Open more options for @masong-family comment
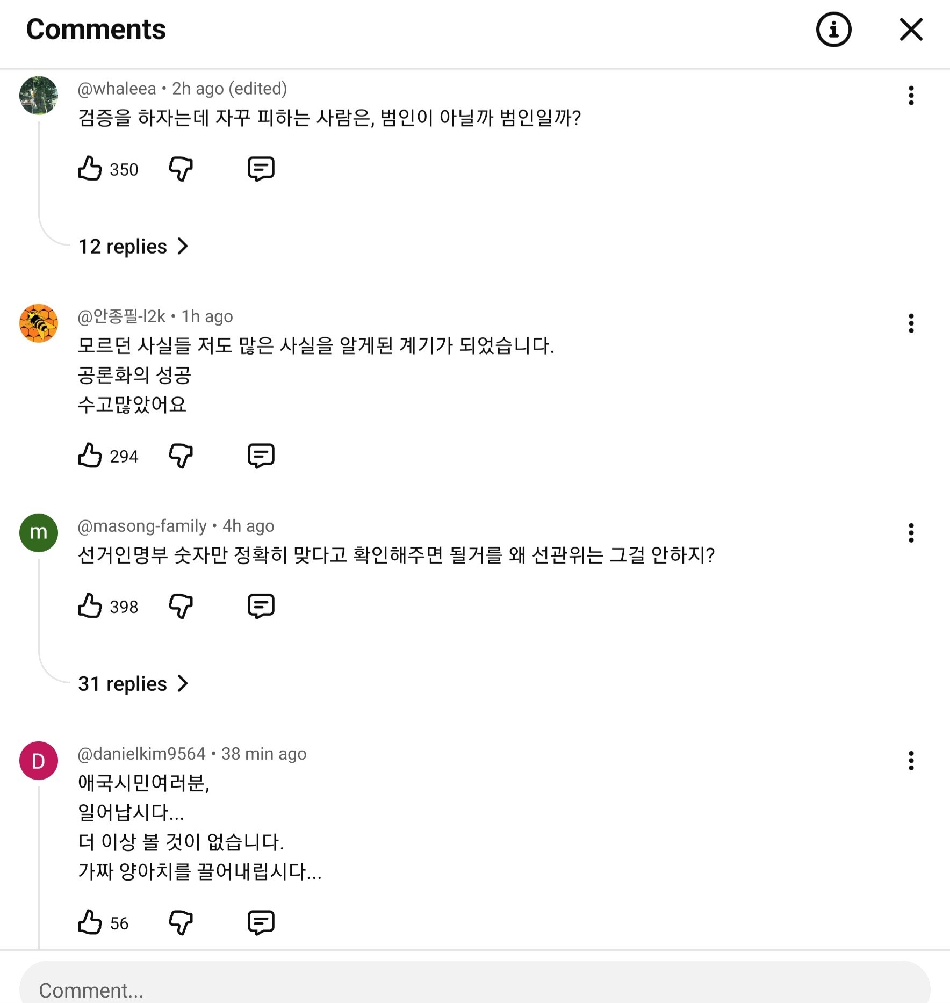The height and width of the screenshot is (1003, 950). 911,533
